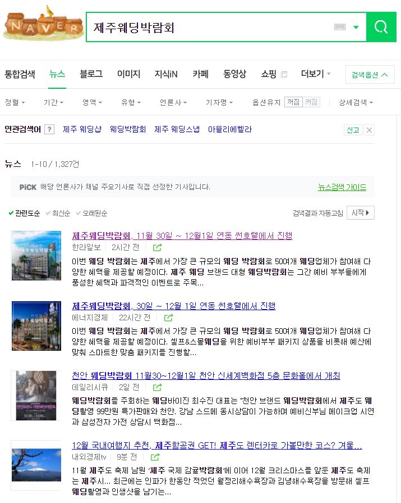
Task: Switch to the 동영상 tab
Action: point(234,74)
